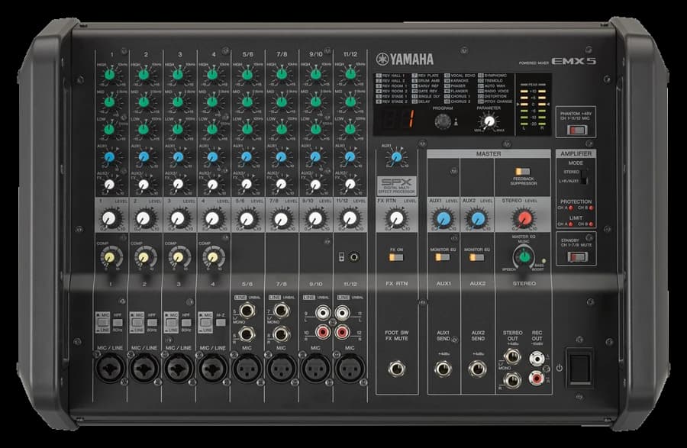The height and width of the screenshot is (448, 687).
Task: Toggle channel 2 MIC/LINE switch
Action: (137, 323)
